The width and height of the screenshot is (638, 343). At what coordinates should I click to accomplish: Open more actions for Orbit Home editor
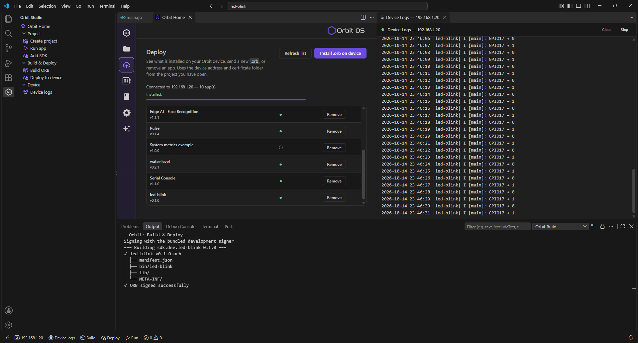coord(372,17)
